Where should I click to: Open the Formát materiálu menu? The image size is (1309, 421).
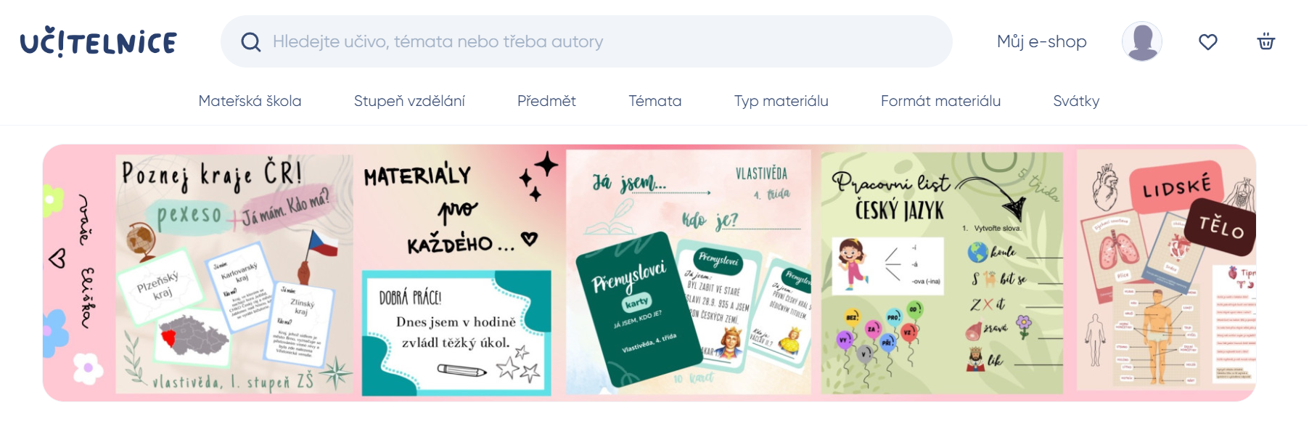(x=940, y=101)
